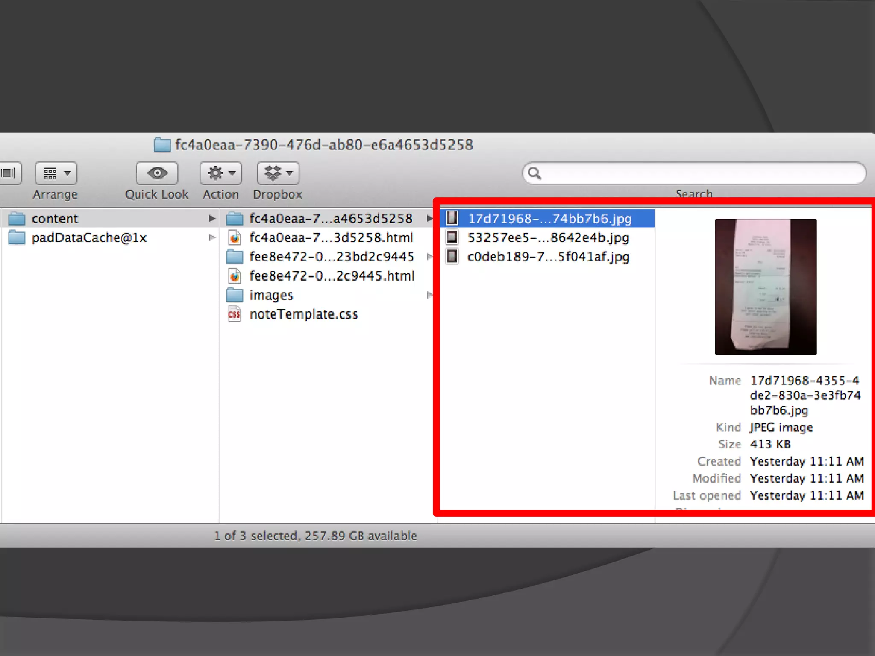Select the noteTemplate.css file icon

(x=235, y=314)
